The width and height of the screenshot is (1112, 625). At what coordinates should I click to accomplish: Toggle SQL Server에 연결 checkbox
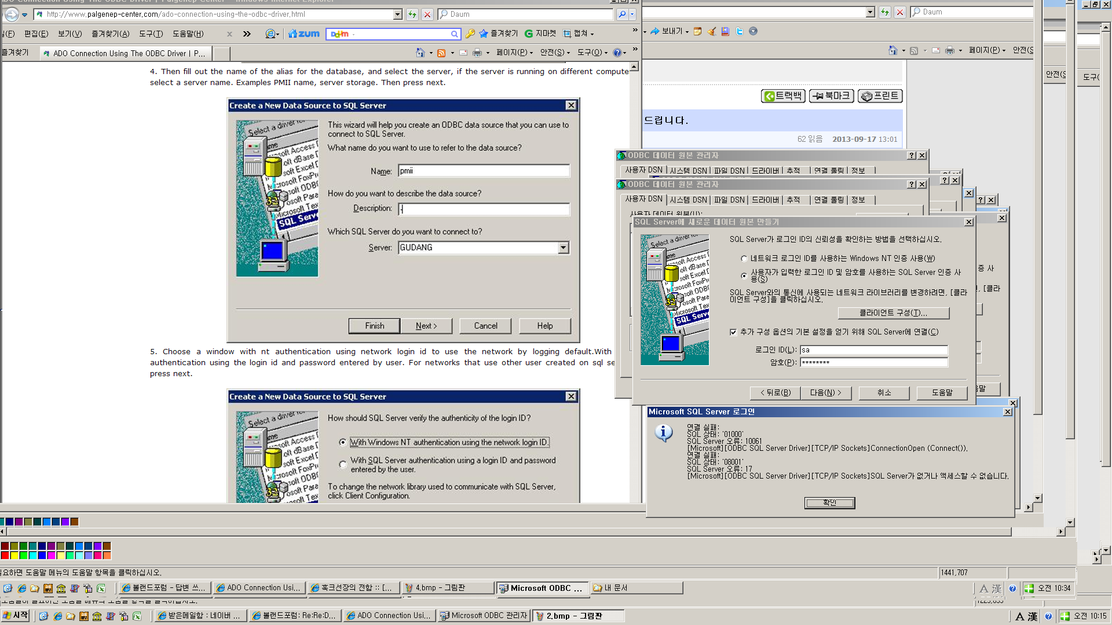tap(733, 332)
